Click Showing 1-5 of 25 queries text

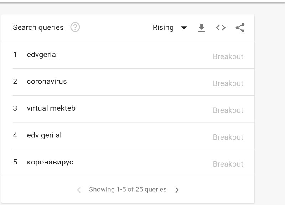[x=128, y=189]
